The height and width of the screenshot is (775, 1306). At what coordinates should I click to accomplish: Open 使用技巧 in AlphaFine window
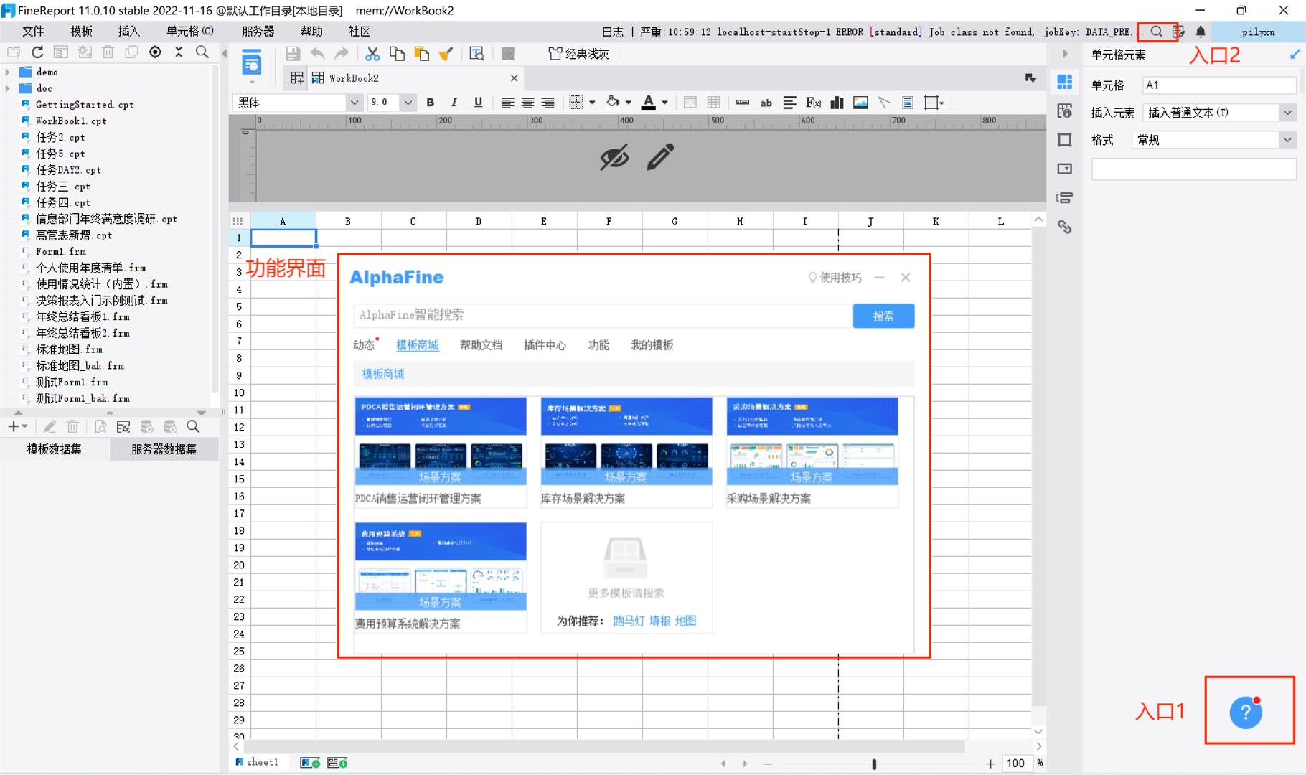835,278
